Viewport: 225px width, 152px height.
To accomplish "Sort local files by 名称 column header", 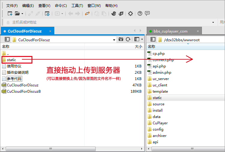I will point(6,47).
